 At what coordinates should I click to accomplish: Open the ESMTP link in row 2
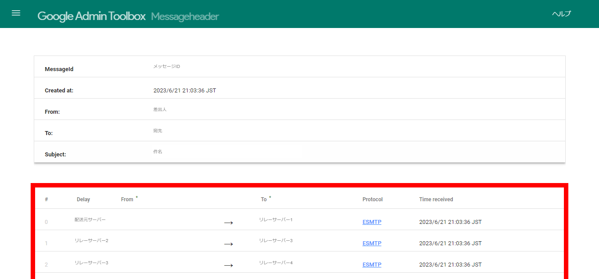pos(372,265)
